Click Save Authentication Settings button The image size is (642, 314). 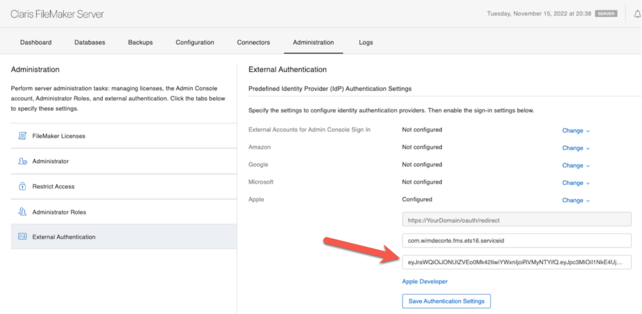pyautogui.click(x=446, y=301)
